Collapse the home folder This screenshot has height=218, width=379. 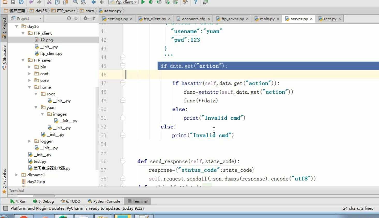(x=29, y=87)
